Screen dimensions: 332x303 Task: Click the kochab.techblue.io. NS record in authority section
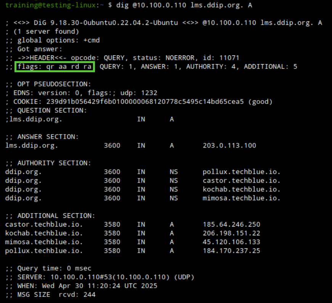tap(241, 190)
